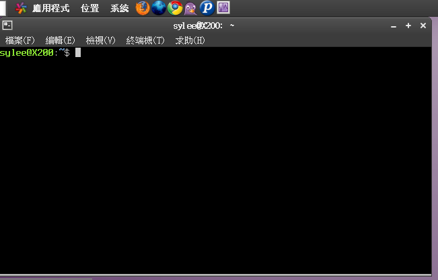Open the 位置 (Places) menu
The width and height of the screenshot is (438, 280).
point(90,8)
